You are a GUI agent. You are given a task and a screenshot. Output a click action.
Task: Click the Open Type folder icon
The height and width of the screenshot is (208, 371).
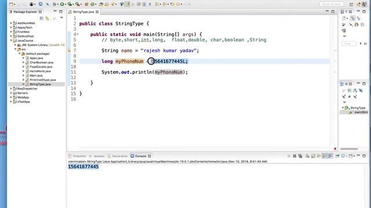101,4
